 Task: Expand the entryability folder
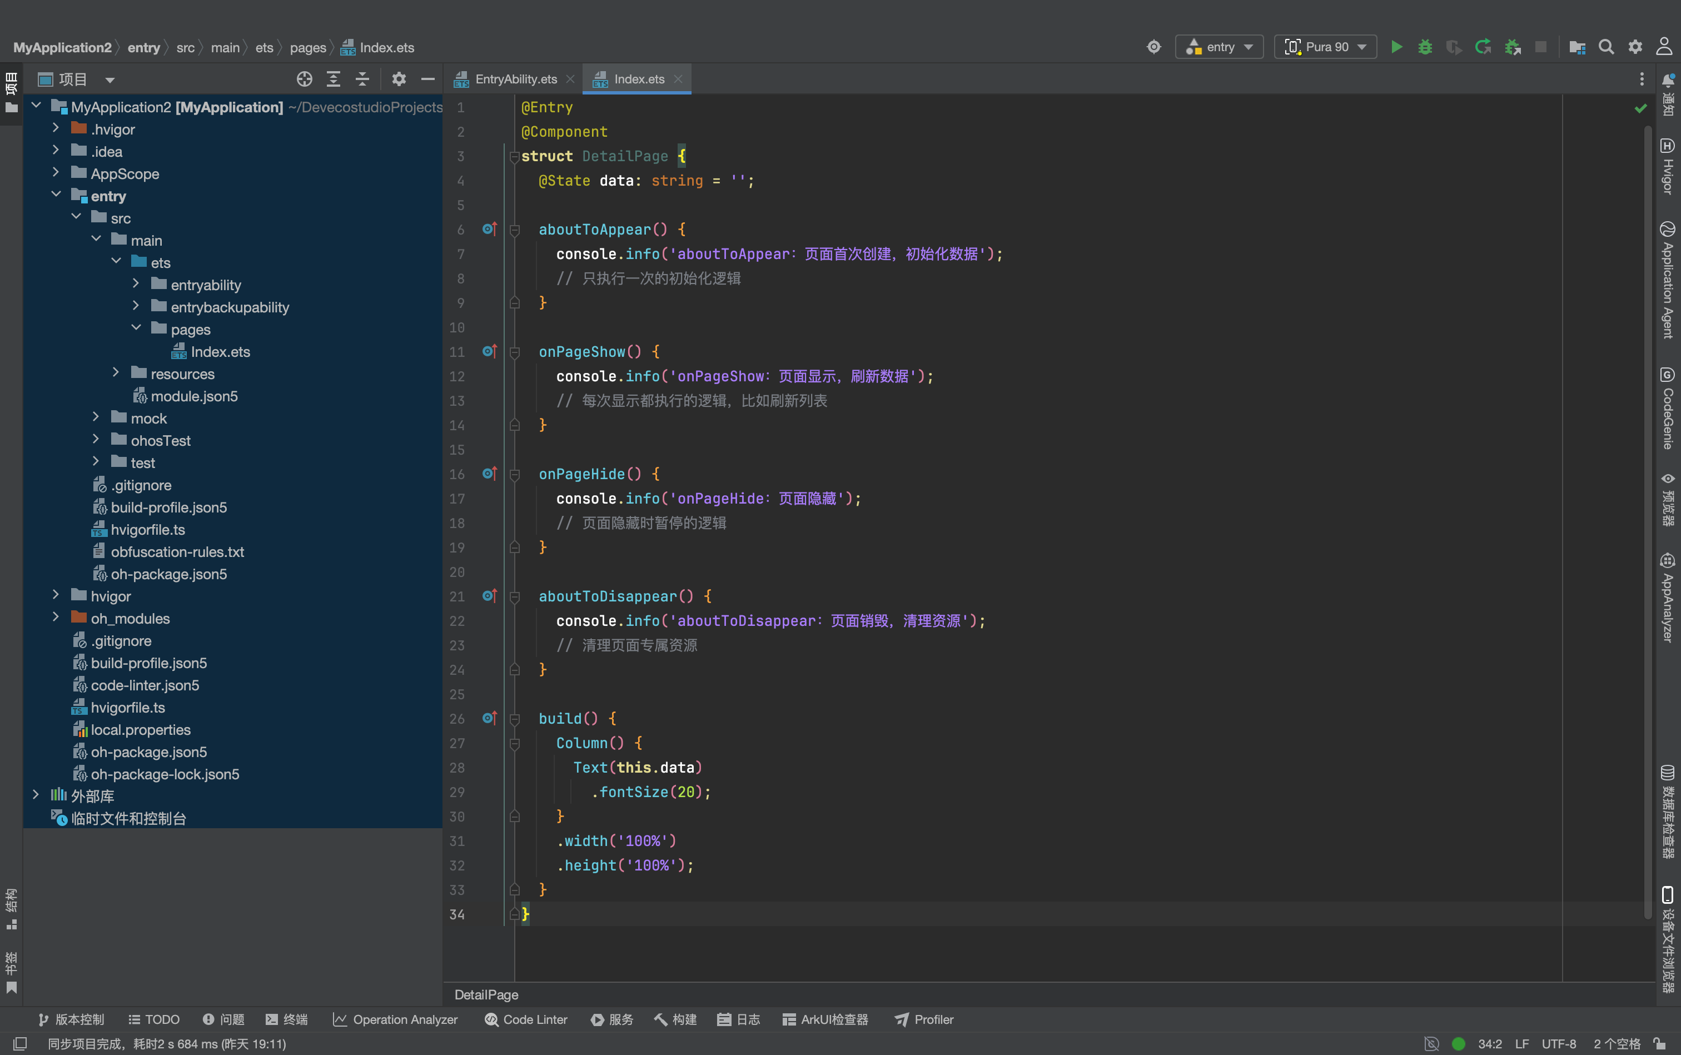click(136, 284)
